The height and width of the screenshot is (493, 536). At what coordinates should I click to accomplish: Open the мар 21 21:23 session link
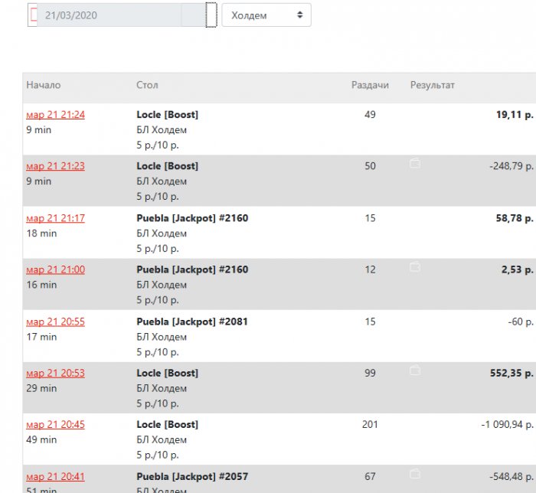point(55,166)
